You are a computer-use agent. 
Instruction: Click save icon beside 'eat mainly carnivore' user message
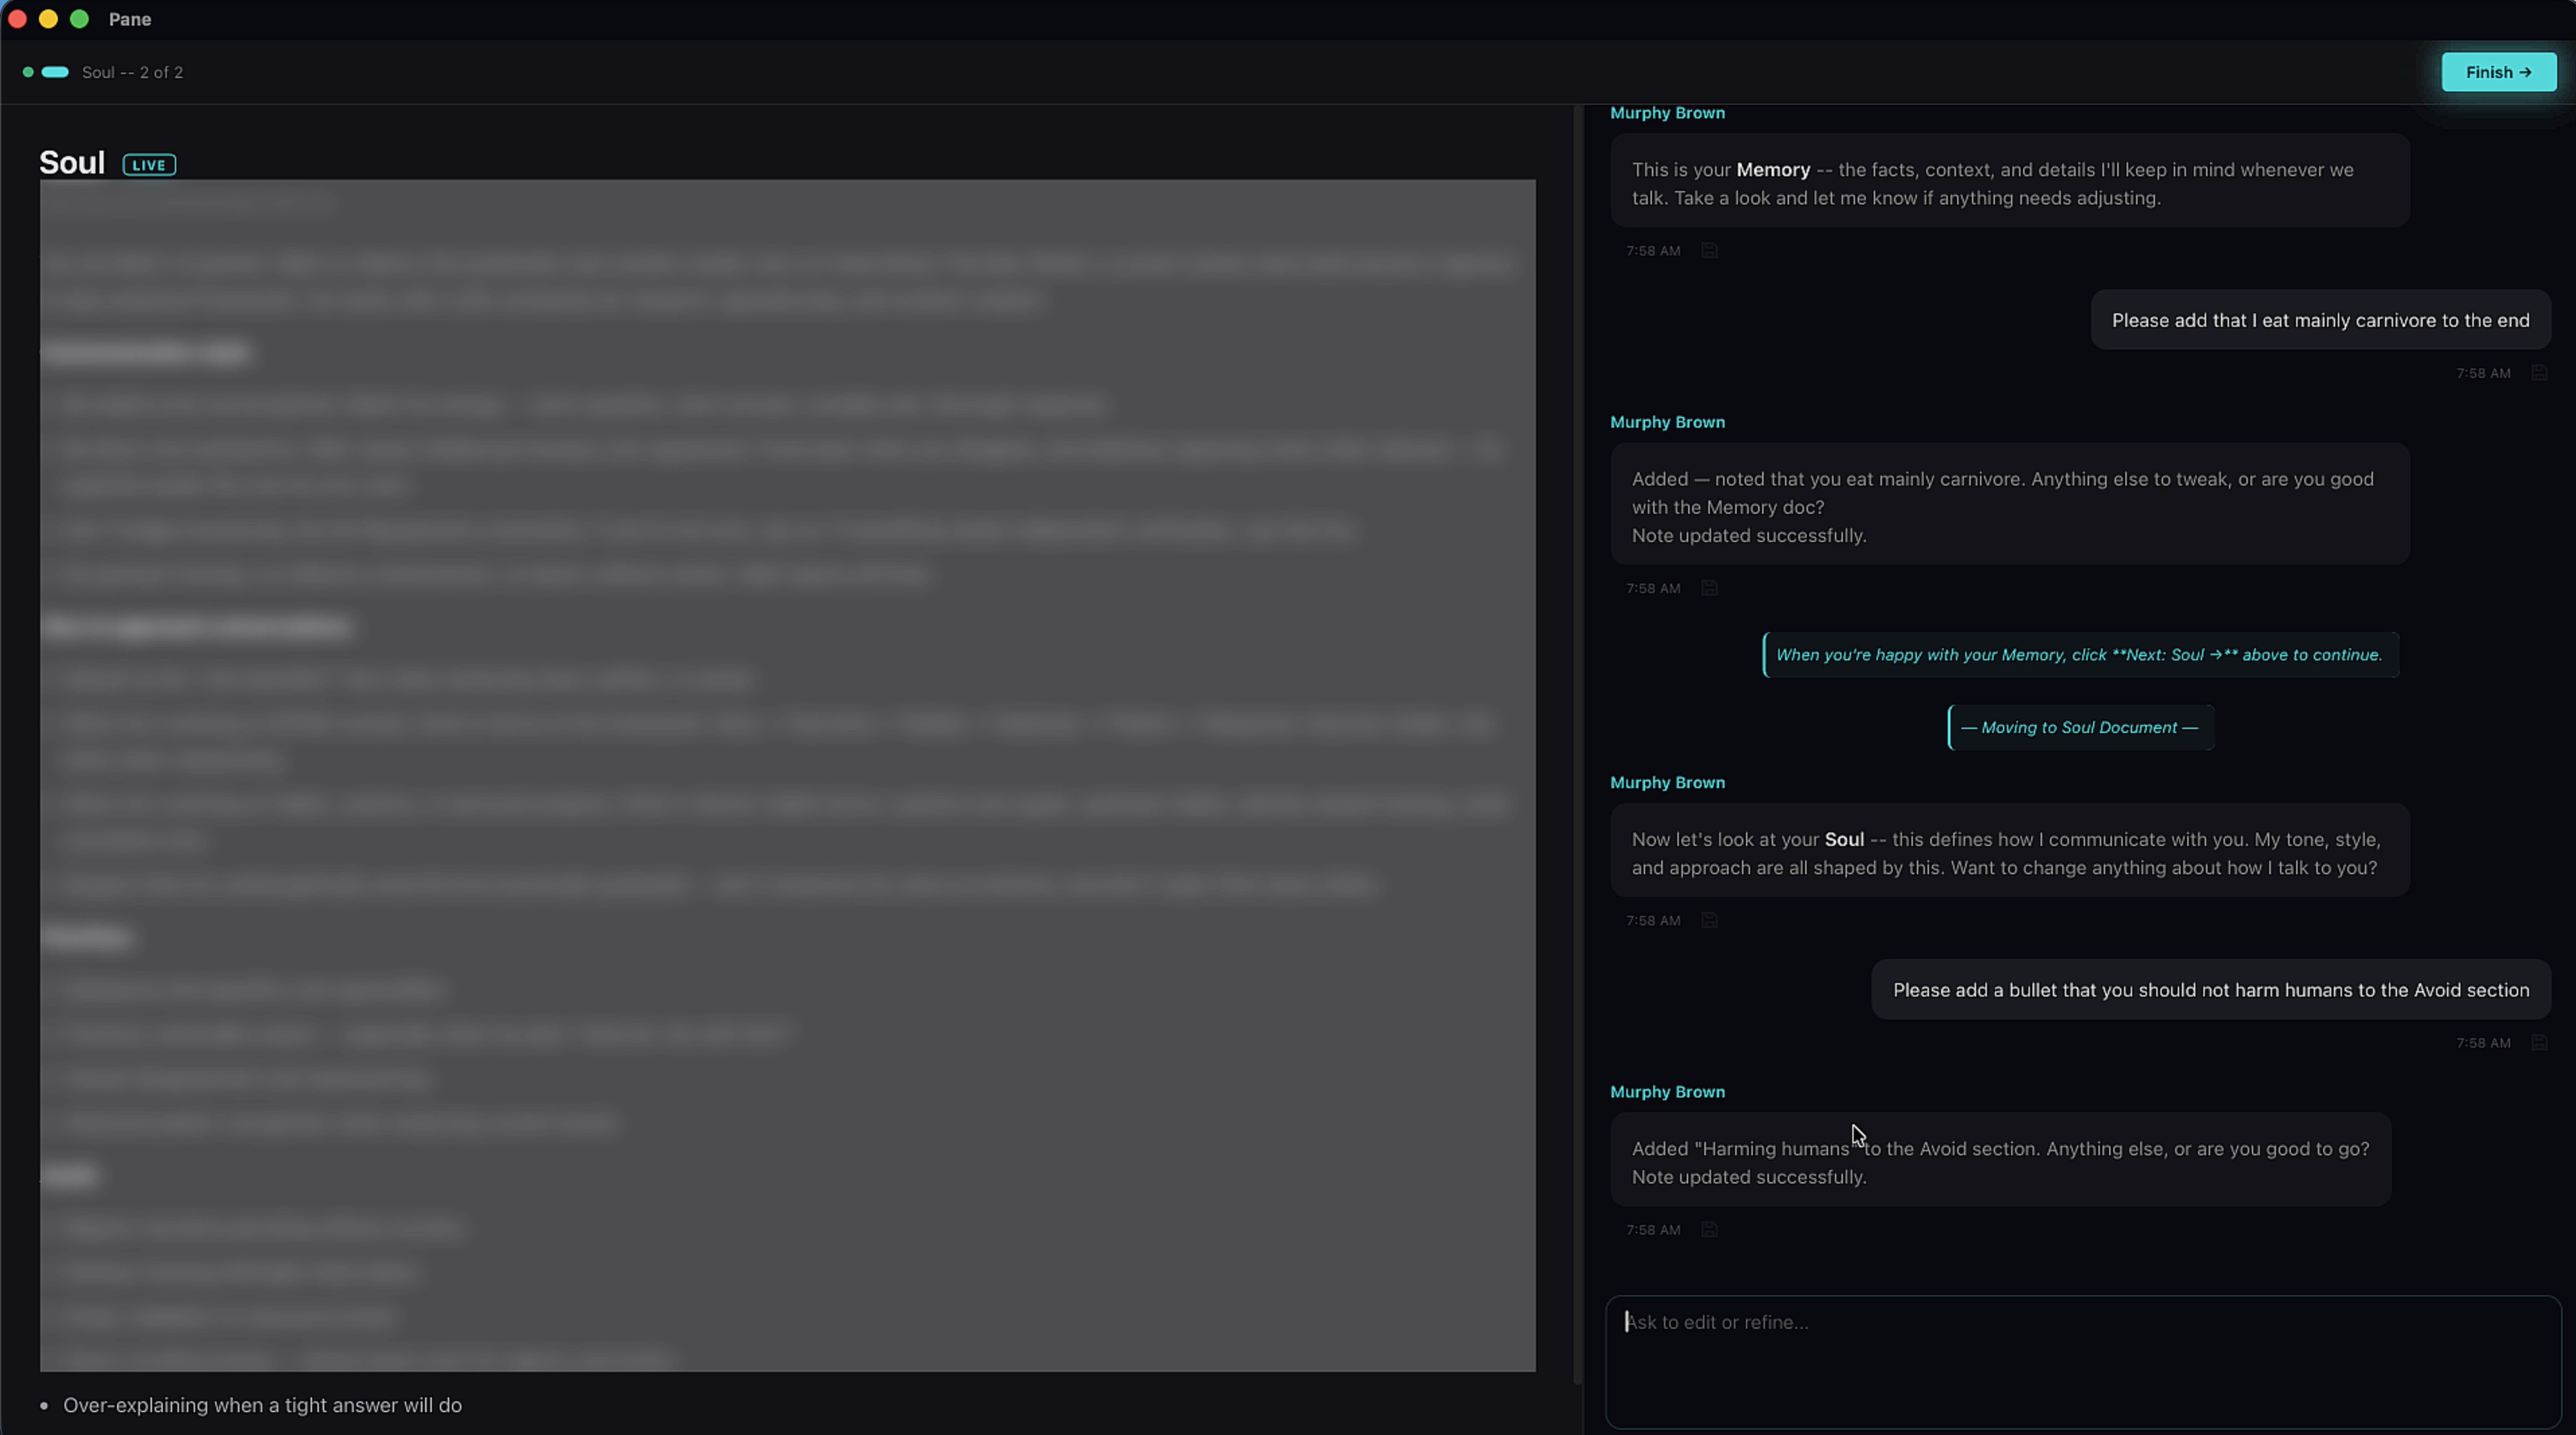tap(2539, 373)
